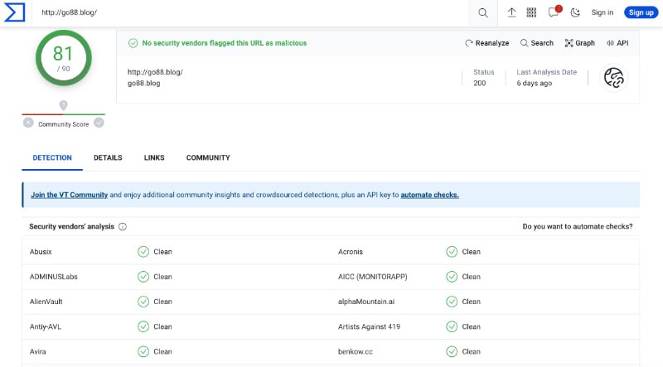Click the Acronis vendor name

(350, 252)
